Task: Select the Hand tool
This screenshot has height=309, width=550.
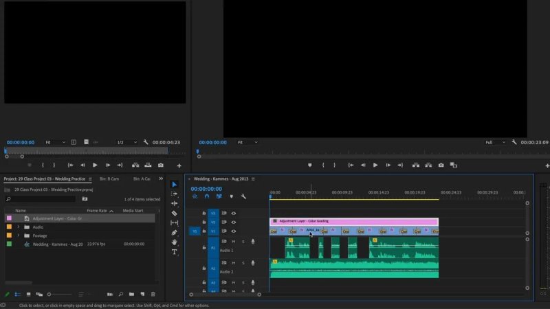Action: [x=175, y=242]
